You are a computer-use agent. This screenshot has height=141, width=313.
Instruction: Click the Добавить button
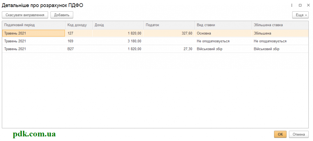click(x=62, y=15)
